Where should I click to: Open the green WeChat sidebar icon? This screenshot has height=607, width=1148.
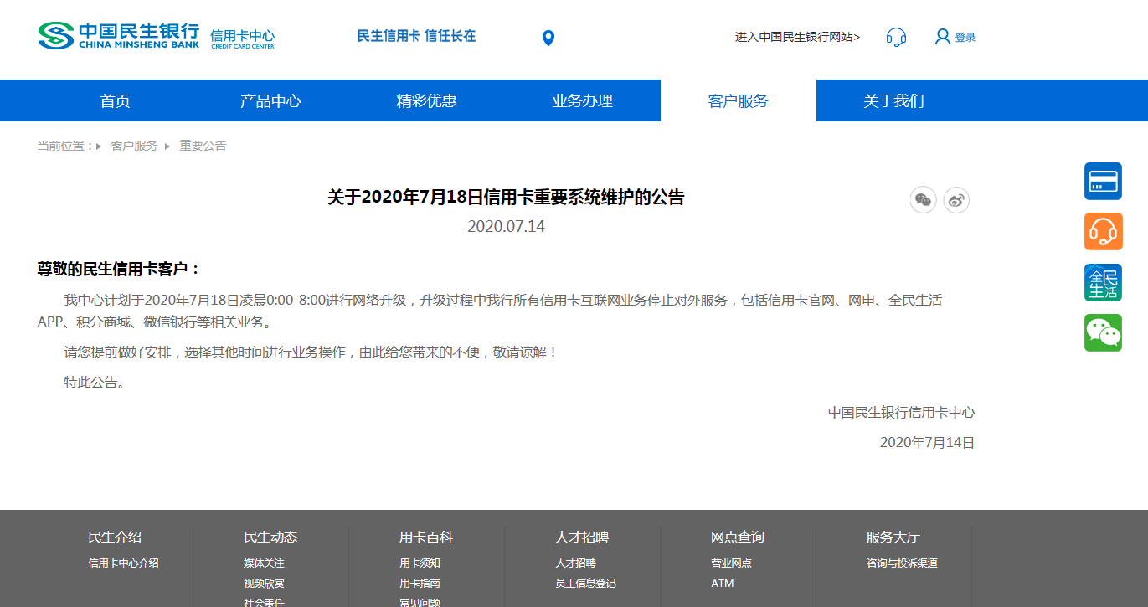[1103, 332]
